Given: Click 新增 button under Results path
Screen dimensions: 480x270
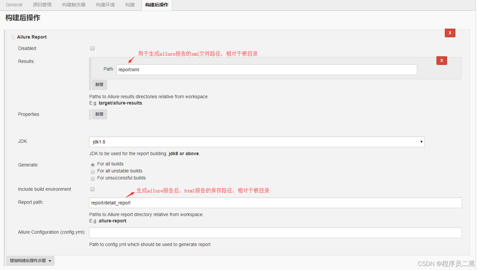Looking at the screenshot, I should coord(99,85).
